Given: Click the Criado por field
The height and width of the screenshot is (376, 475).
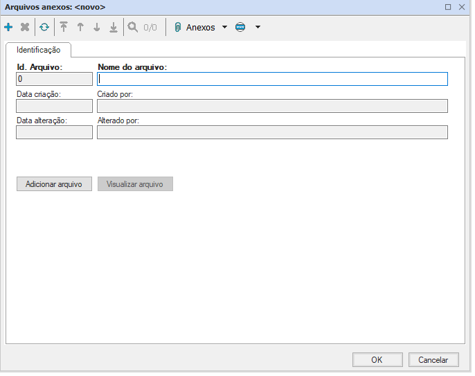Looking at the screenshot, I should 272,106.
